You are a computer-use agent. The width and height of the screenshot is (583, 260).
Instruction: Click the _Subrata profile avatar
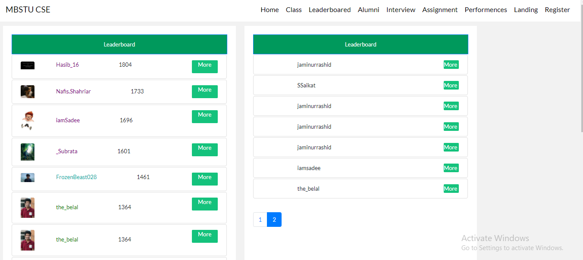coord(27,152)
